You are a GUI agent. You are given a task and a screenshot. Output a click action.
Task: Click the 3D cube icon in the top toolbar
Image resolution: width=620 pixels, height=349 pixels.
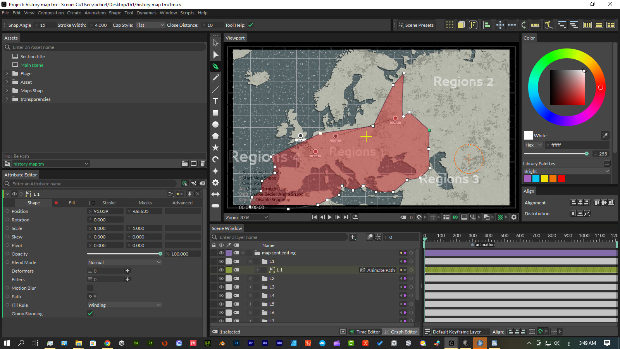(461, 24)
